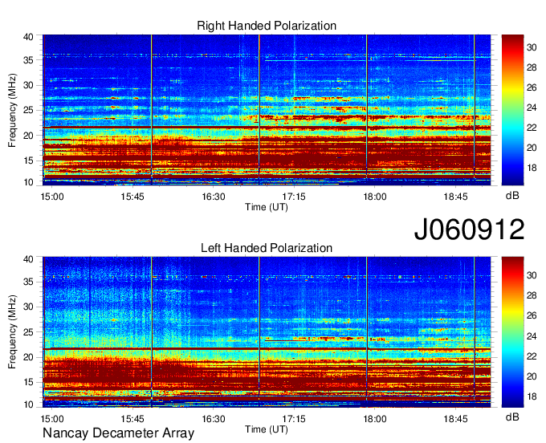The width and height of the screenshot is (546, 443).
Task: Click the "22" dB tick on upper colorbar
Action: coord(532,128)
